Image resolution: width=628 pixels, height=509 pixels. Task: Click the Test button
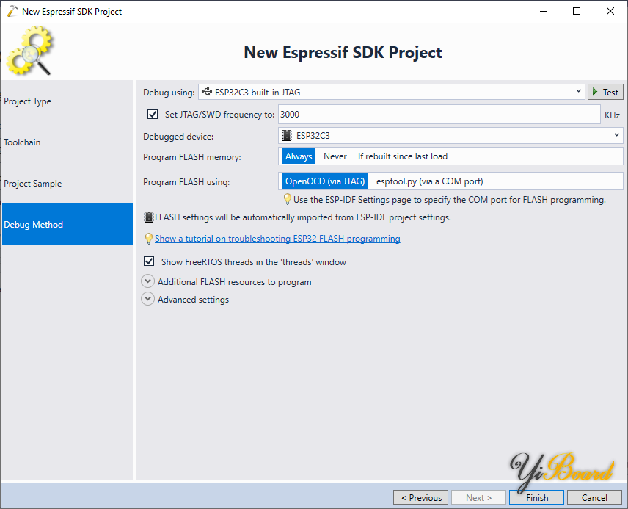605,92
